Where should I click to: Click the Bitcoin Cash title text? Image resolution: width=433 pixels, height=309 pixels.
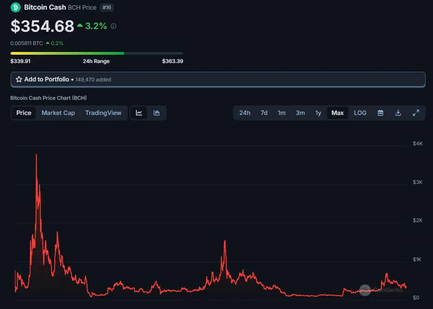(45, 7)
